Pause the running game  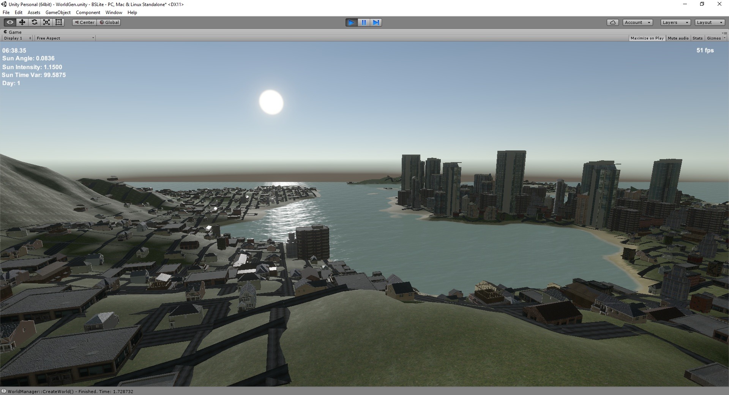(x=364, y=22)
